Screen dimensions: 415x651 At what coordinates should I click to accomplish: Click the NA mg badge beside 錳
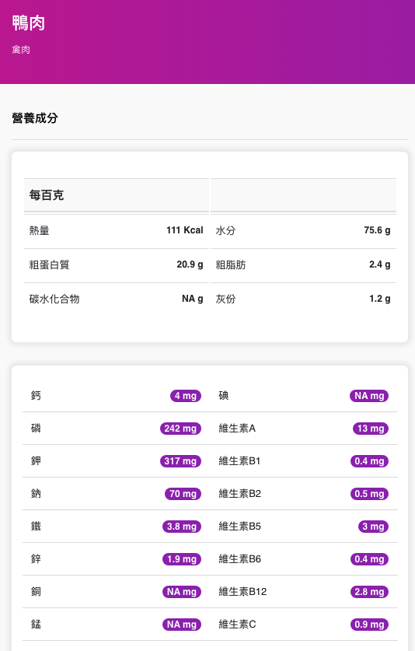pyautogui.click(x=182, y=625)
